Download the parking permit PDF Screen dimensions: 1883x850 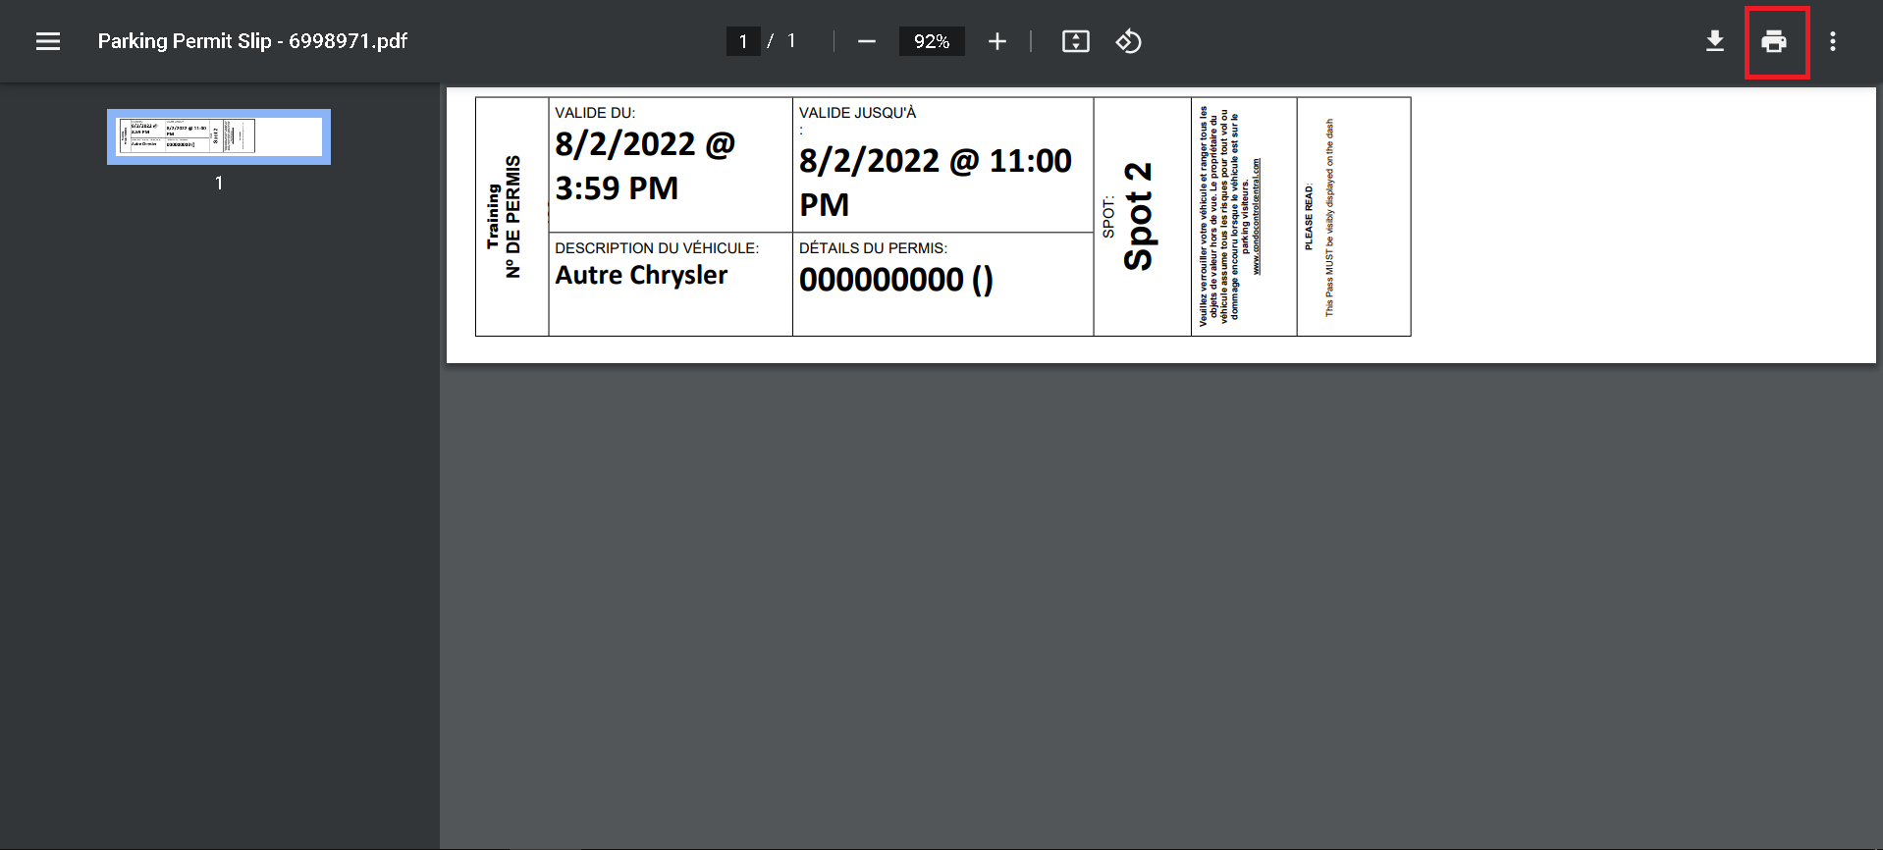tap(1715, 41)
